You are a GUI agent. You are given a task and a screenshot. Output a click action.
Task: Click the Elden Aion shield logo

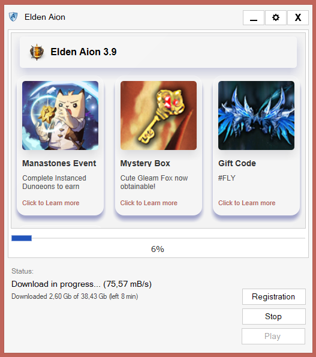click(13, 17)
